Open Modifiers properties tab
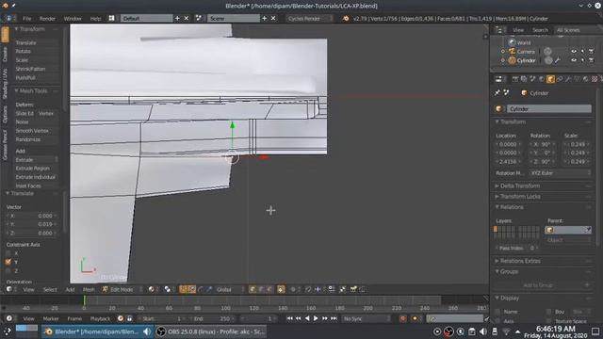 568,79
